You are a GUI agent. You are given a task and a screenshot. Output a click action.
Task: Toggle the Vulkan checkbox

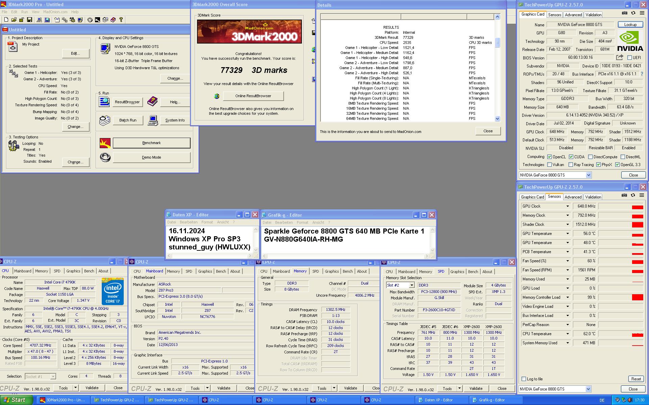pyautogui.click(x=549, y=165)
